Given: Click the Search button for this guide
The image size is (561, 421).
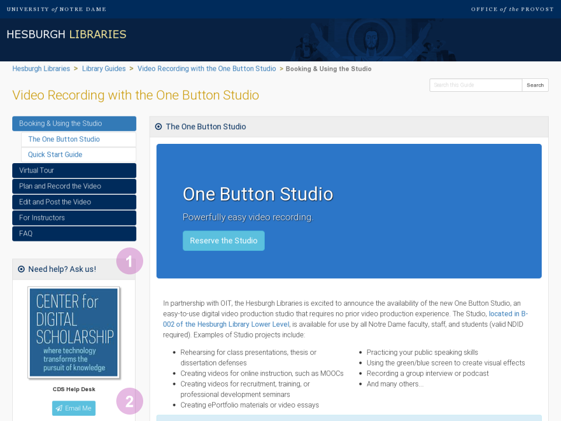Looking at the screenshot, I should (x=535, y=85).
